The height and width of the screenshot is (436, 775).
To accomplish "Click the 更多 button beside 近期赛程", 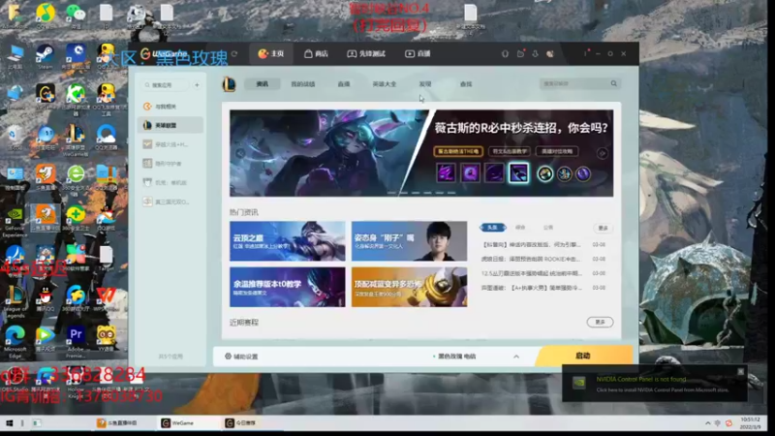I will point(600,322).
